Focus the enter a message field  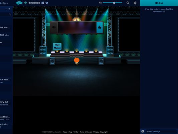[161, 132]
